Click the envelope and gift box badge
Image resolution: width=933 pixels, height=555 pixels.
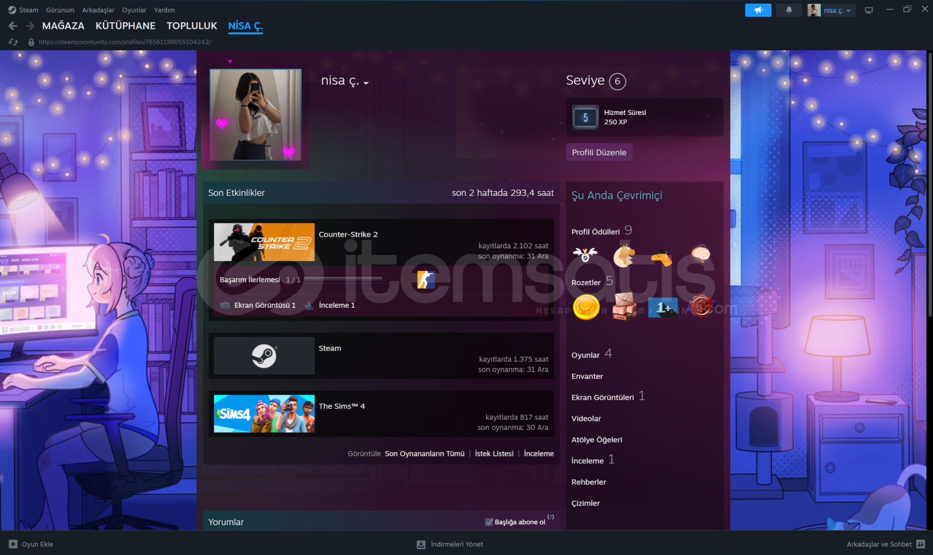coord(624,306)
